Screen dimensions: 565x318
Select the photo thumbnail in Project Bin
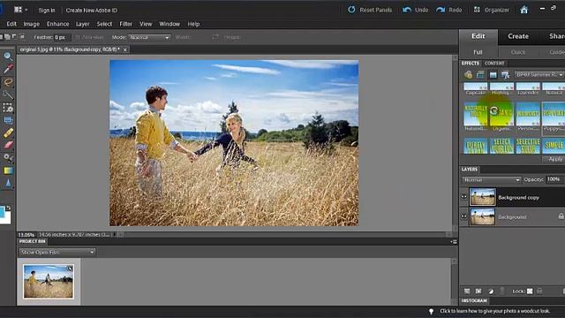[49, 282]
